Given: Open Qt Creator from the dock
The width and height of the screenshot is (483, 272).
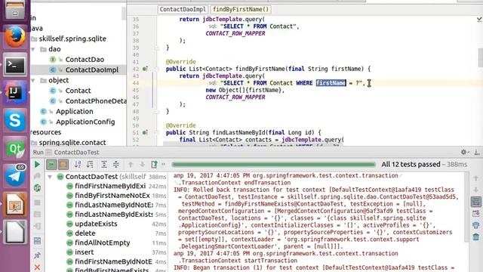Looking at the screenshot, I should tap(15, 149).
